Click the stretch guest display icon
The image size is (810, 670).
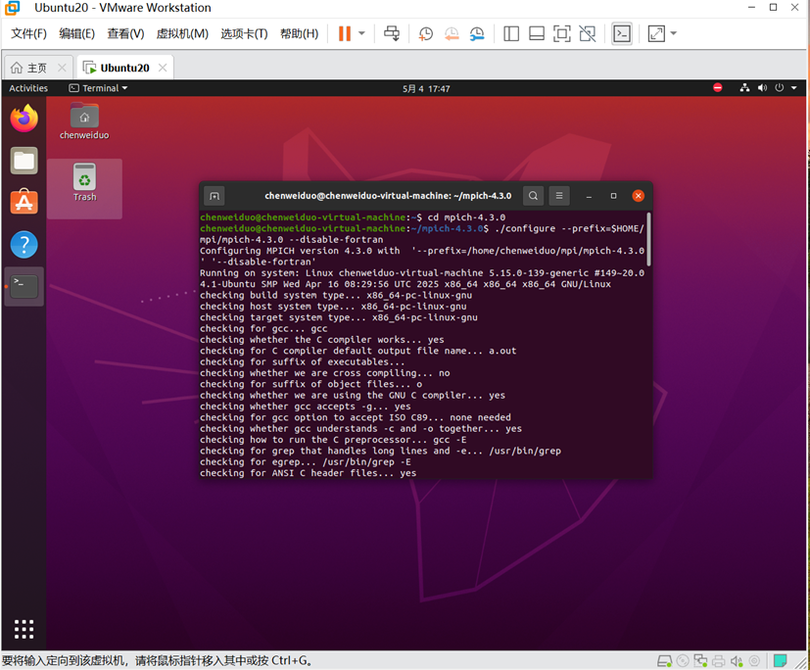point(656,34)
